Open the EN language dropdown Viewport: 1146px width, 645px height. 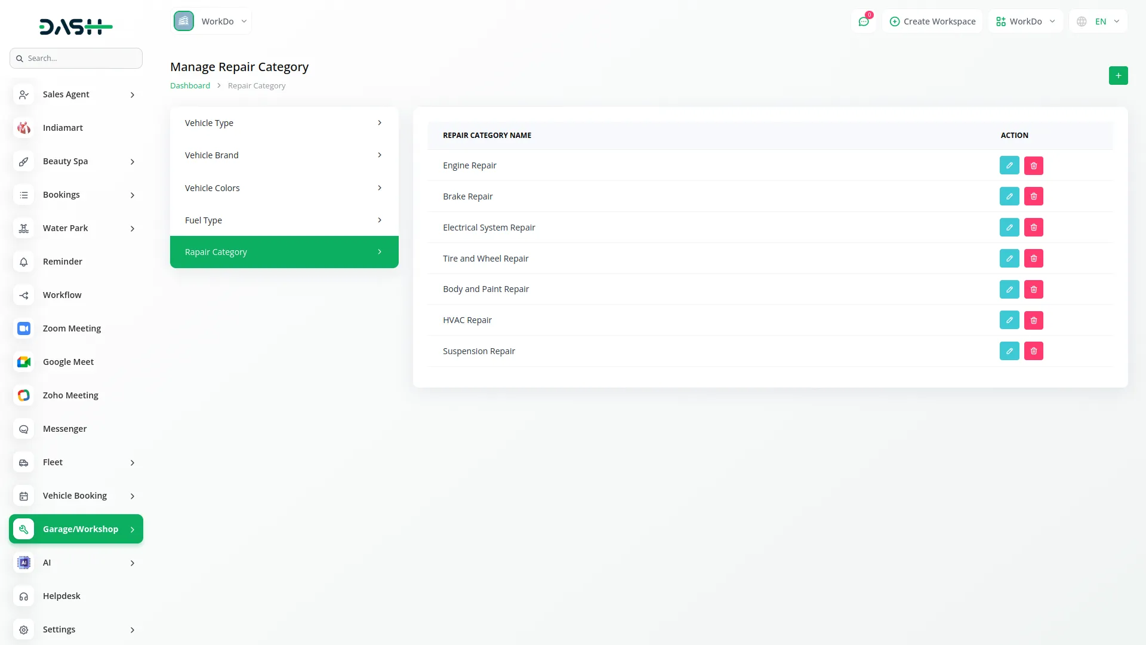click(1099, 21)
